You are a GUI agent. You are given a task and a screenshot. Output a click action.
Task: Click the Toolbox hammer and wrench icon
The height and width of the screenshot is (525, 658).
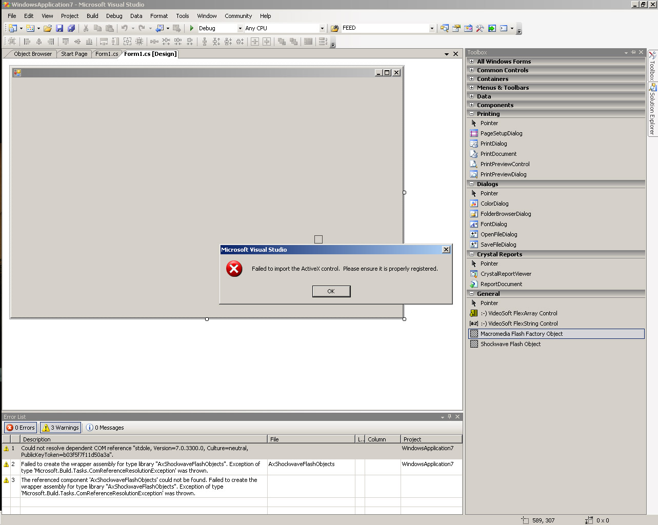[480, 28]
